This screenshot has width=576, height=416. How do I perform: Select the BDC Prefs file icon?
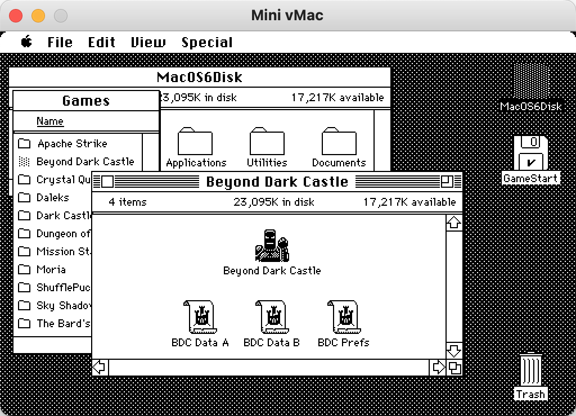[x=344, y=317]
